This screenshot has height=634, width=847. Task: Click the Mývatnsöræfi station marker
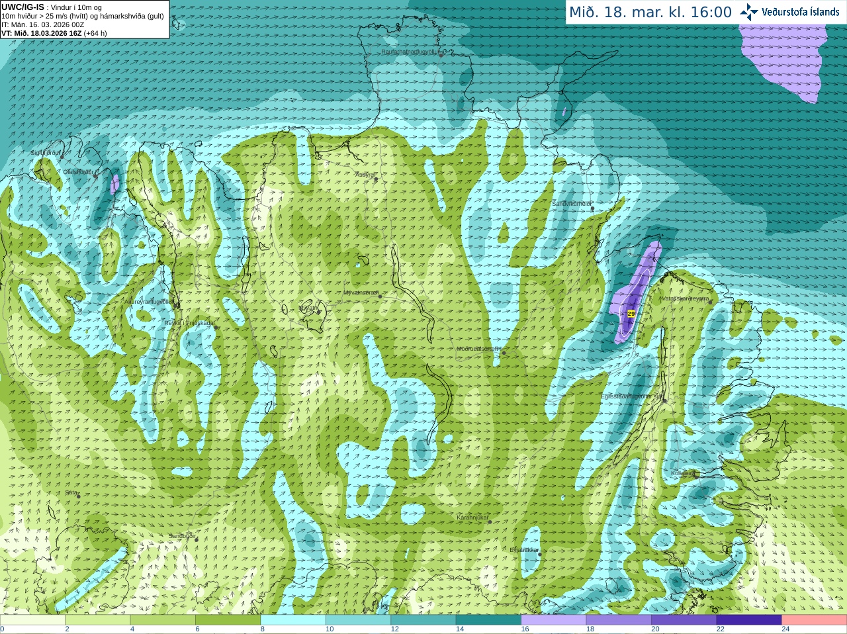pyautogui.click(x=380, y=296)
